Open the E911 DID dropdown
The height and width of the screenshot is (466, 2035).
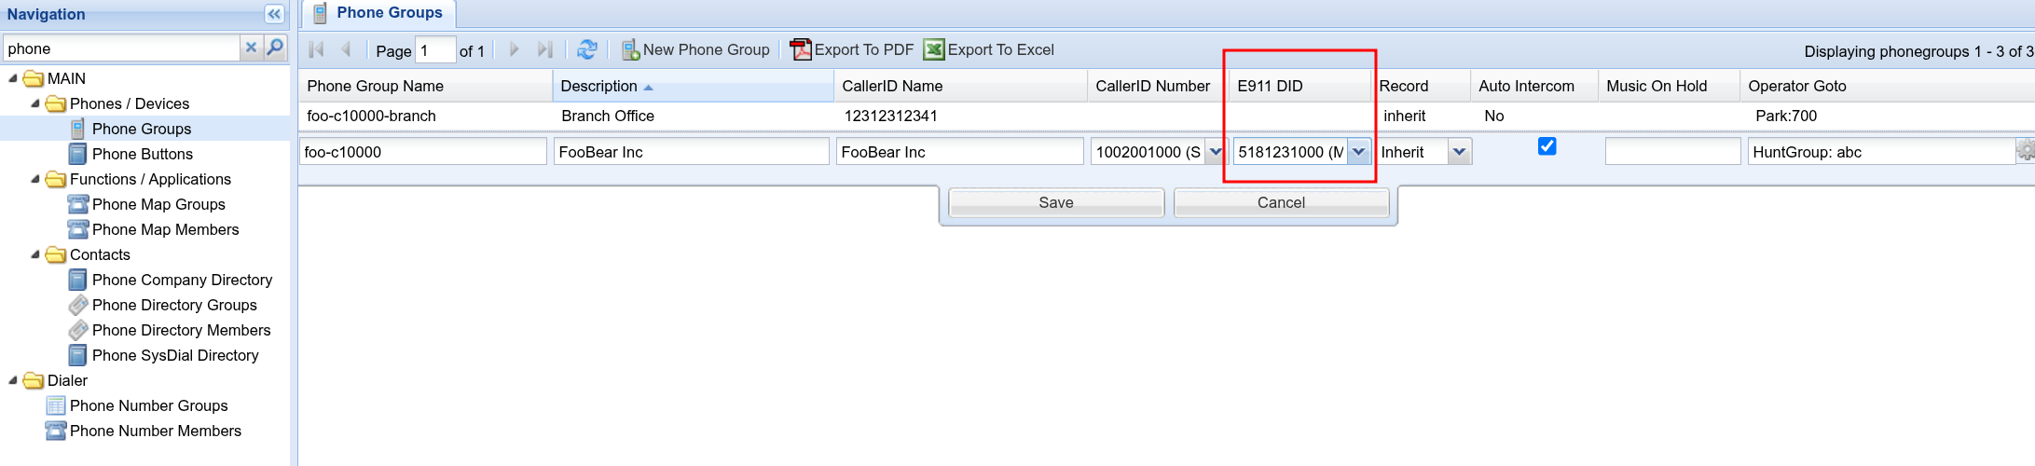pyautogui.click(x=1358, y=152)
